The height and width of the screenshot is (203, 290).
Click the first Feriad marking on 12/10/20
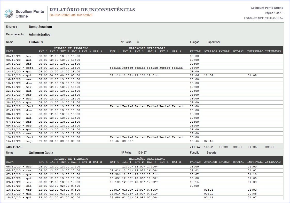tap(115, 68)
